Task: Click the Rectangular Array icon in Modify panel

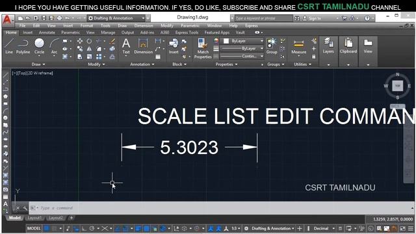Action: click(99, 57)
